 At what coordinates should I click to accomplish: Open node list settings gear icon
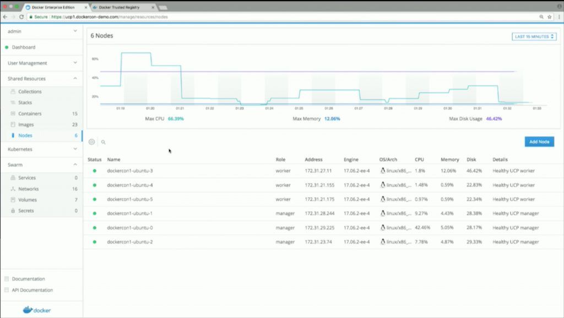(92, 142)
